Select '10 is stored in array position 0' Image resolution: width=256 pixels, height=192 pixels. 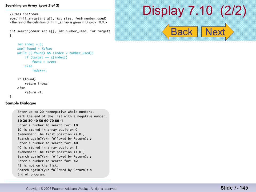click(x=47, y=130)
